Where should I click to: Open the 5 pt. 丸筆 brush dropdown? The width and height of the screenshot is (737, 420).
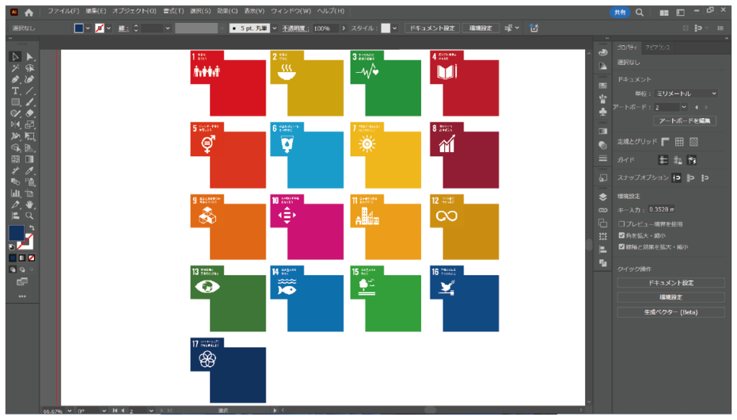[x=274, y=28]
